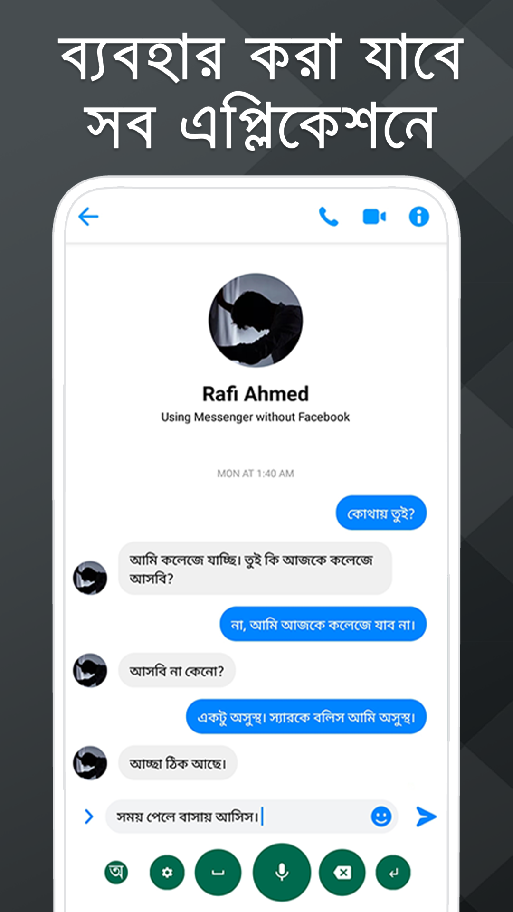
Task: Open keyboard settings gear button
Action: 167,873
